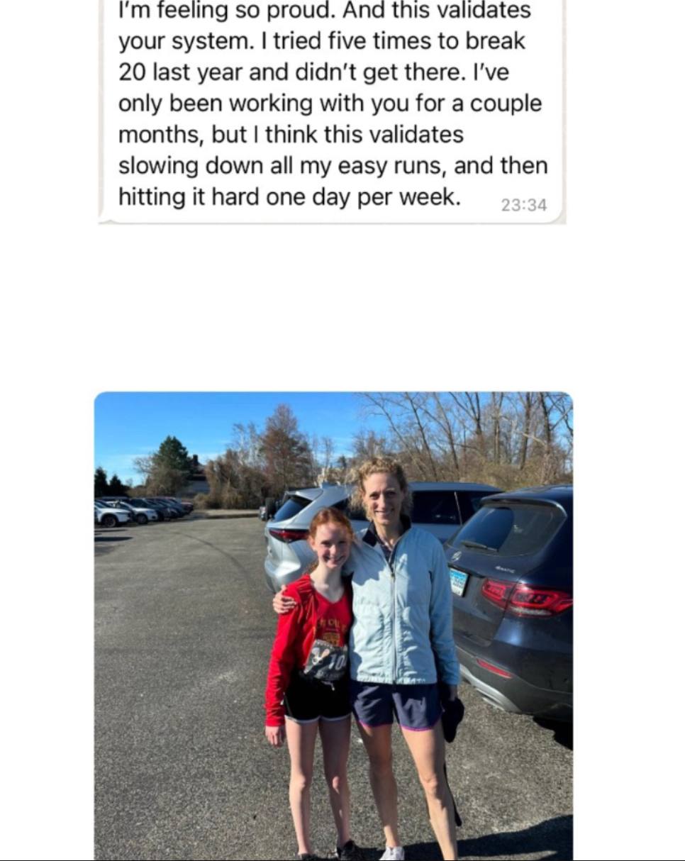Click the navy shorts with purple trim
Screen dimensions: 685x861
pyautogui.click(x=397, y=704)
